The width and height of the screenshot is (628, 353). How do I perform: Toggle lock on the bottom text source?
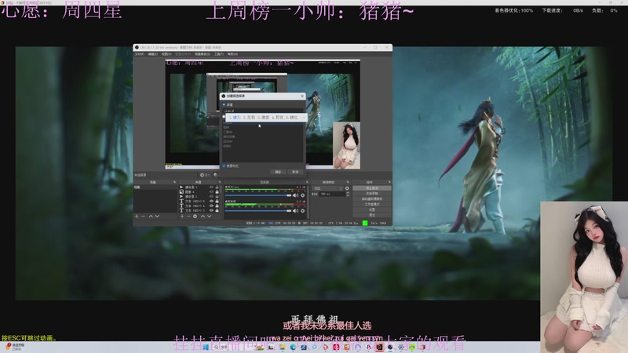point(217,210)
